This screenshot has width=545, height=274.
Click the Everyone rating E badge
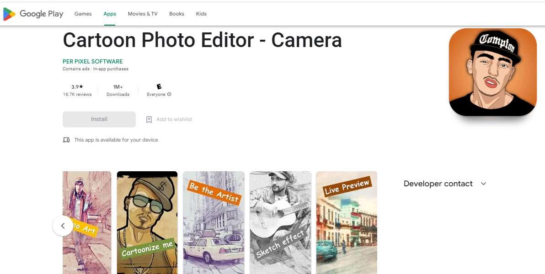tap(159, 86)
